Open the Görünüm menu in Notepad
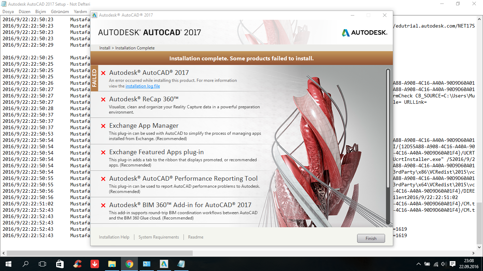Image resolution: width=483 pixels, height=271 pixels. [x=60, y=12]
